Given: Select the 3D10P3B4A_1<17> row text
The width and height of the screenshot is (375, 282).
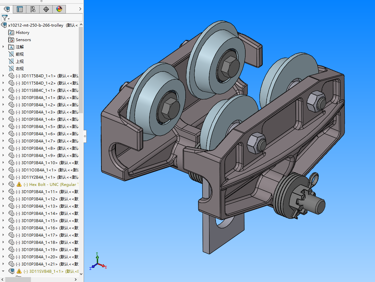Looking at the screenshot, I should click(x=47, y=235).
